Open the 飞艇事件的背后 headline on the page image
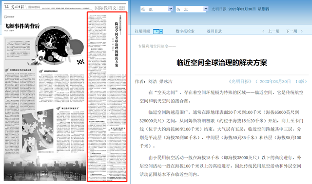The image size is (312, 184). point(22,26)
